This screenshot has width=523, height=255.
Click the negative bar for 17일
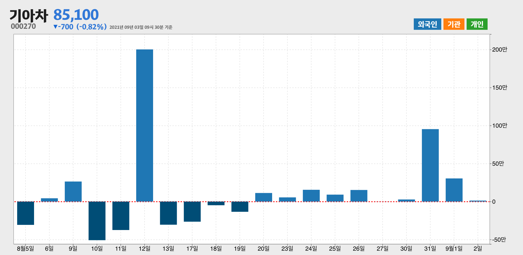pos(192,212)
